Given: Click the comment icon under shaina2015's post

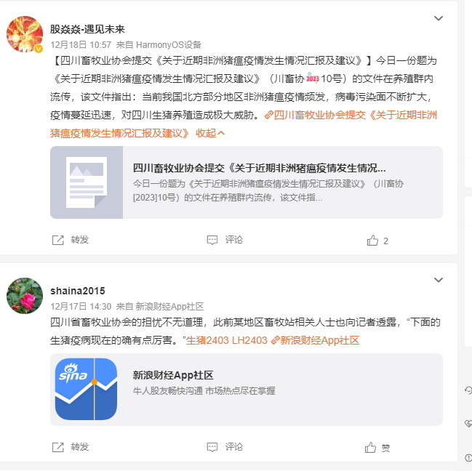Looking at the screenshot, I should 212,447.
